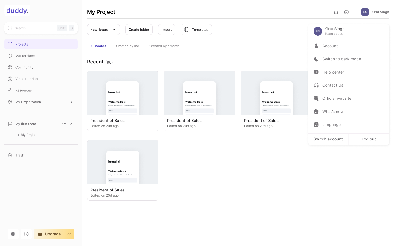Open notifications bell icon

336,12
